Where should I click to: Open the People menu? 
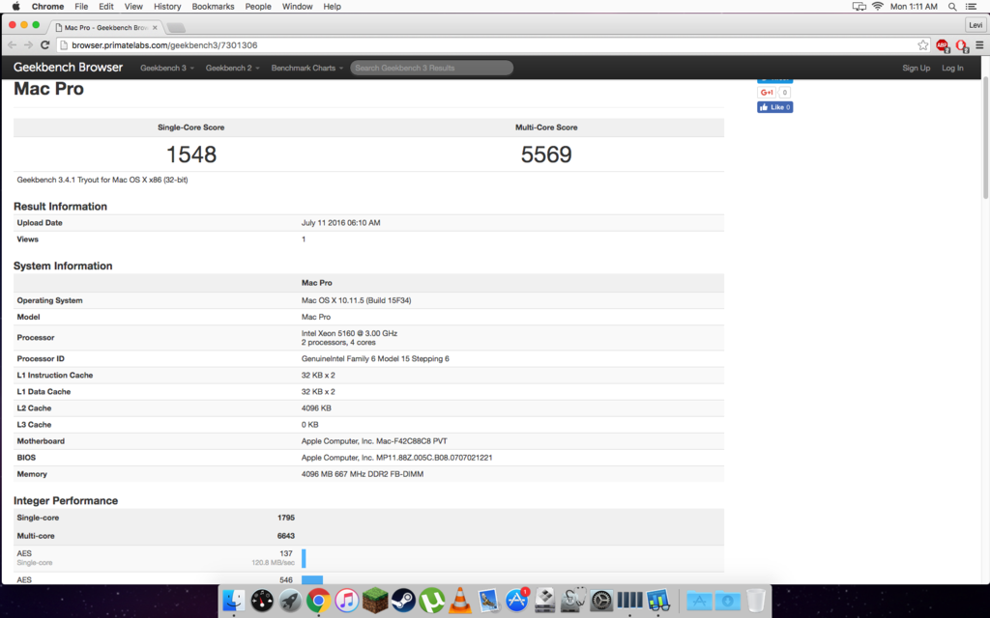pos(258,7)
